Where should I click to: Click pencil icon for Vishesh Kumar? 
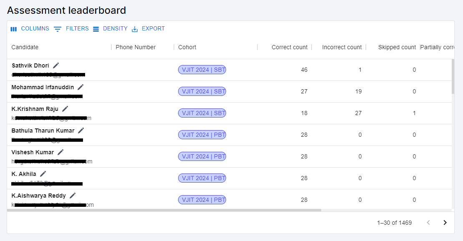(60, 152)
